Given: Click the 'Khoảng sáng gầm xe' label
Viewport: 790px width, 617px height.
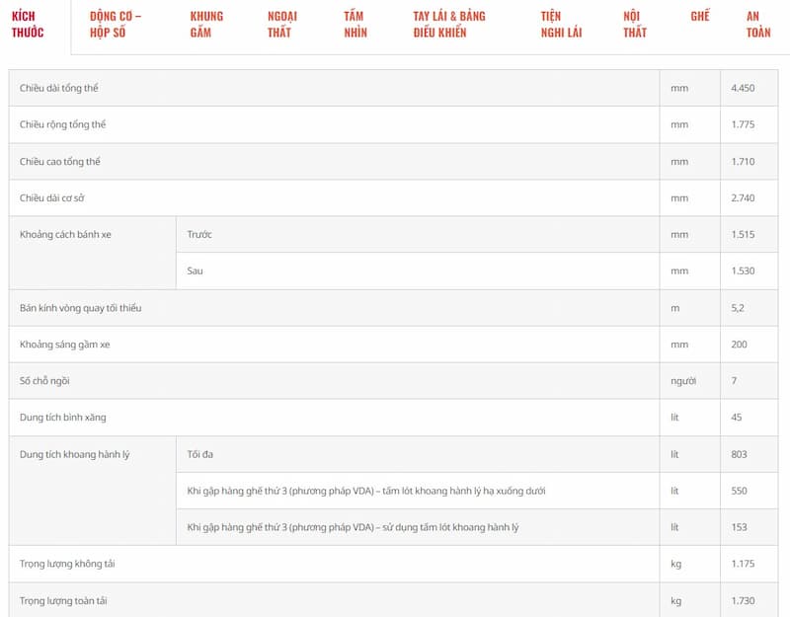Looking at the screenshot, I should pyautogui.click(x=64, y=345).
